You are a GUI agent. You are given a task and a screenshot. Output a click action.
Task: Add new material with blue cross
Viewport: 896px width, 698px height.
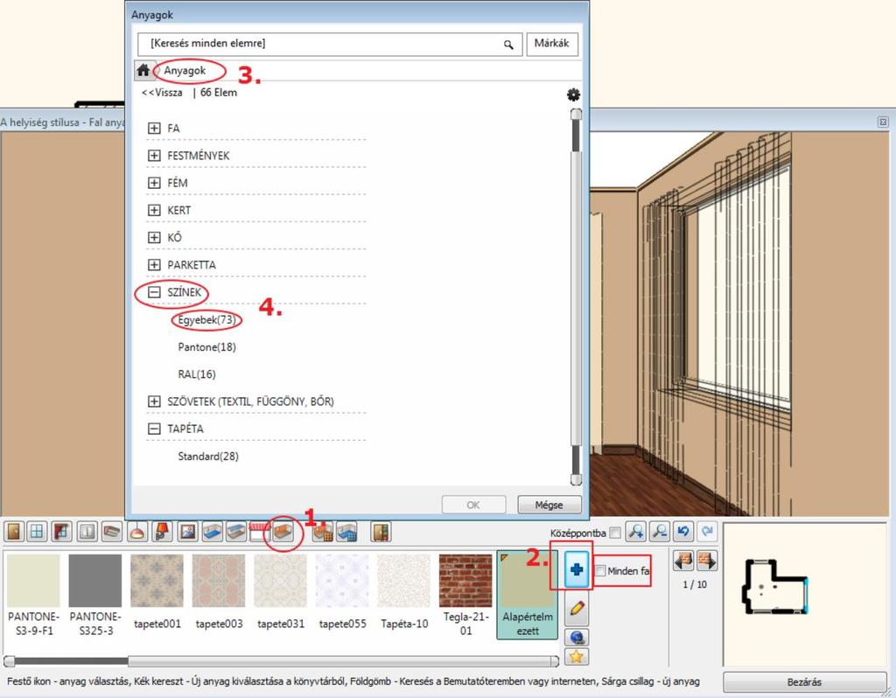point(577,569)
